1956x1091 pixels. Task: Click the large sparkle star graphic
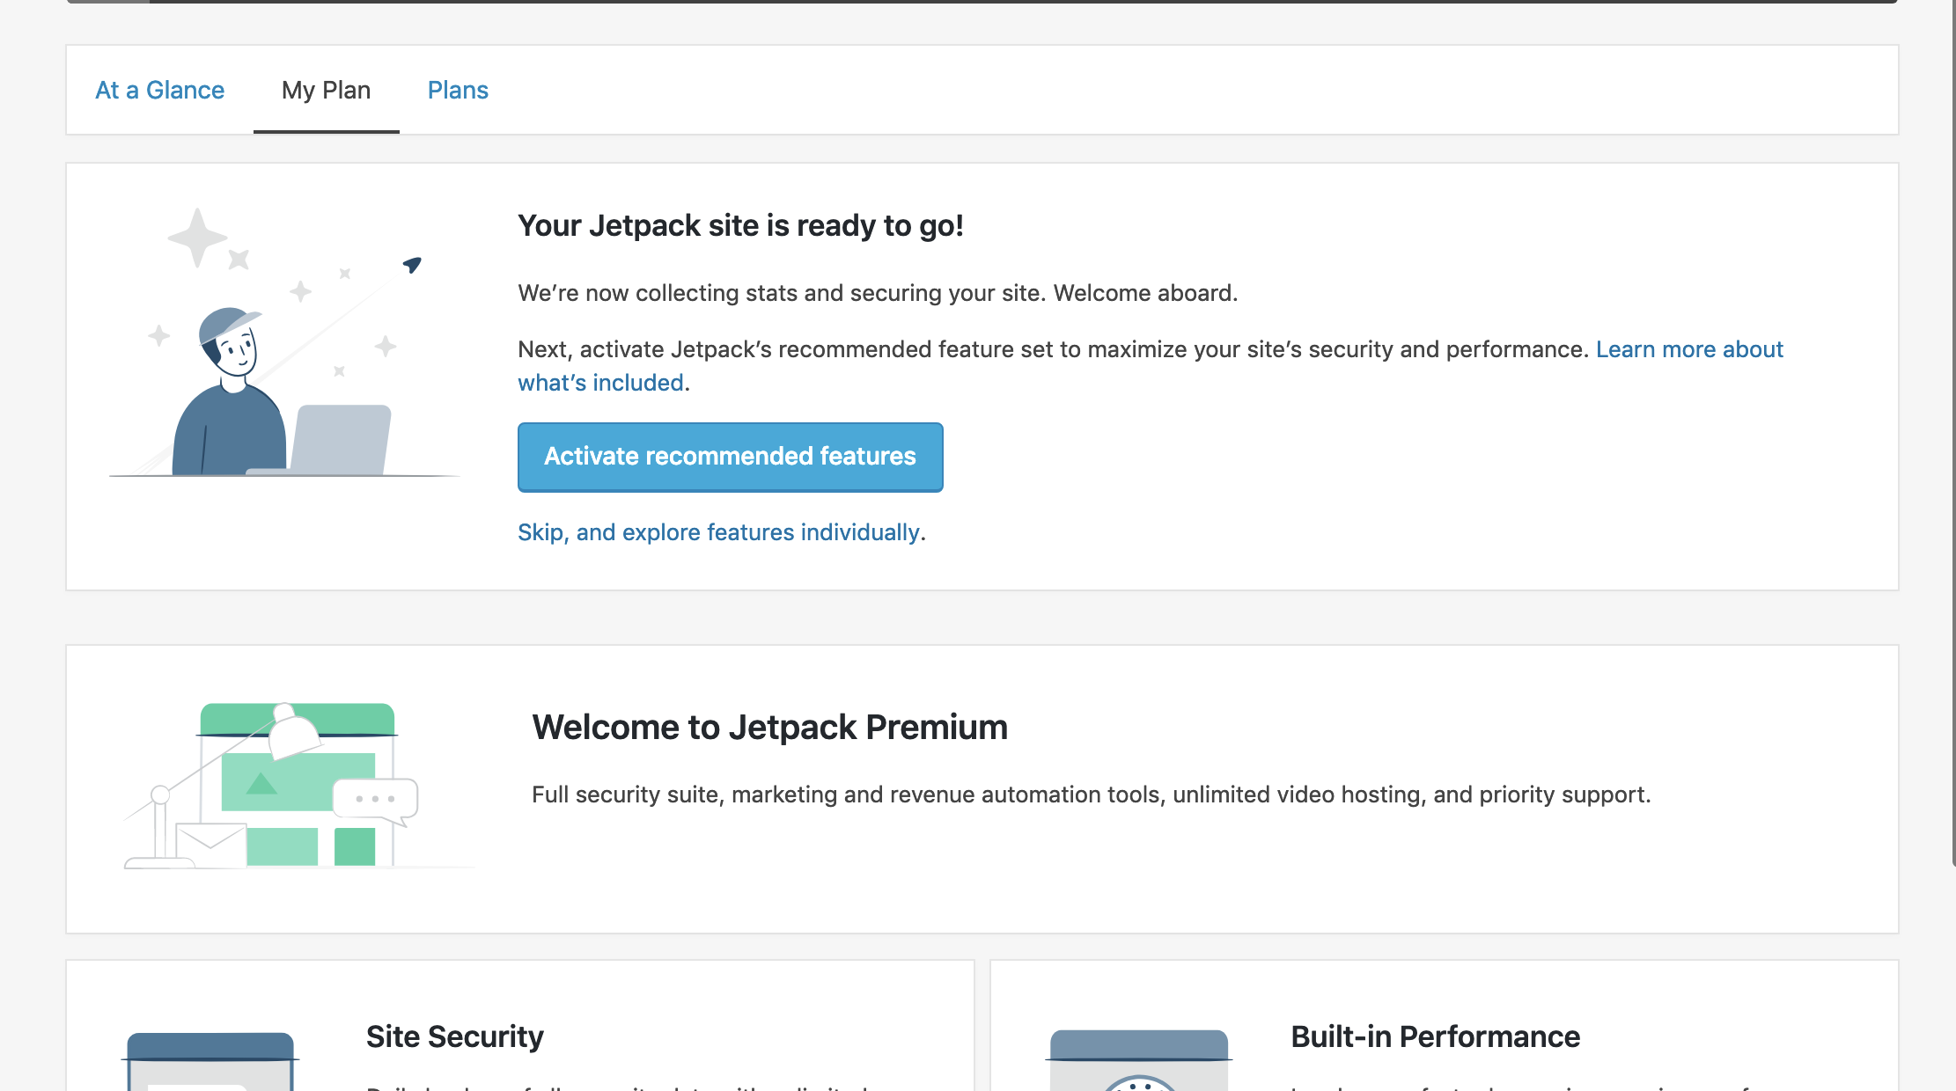tap(197, 237)
